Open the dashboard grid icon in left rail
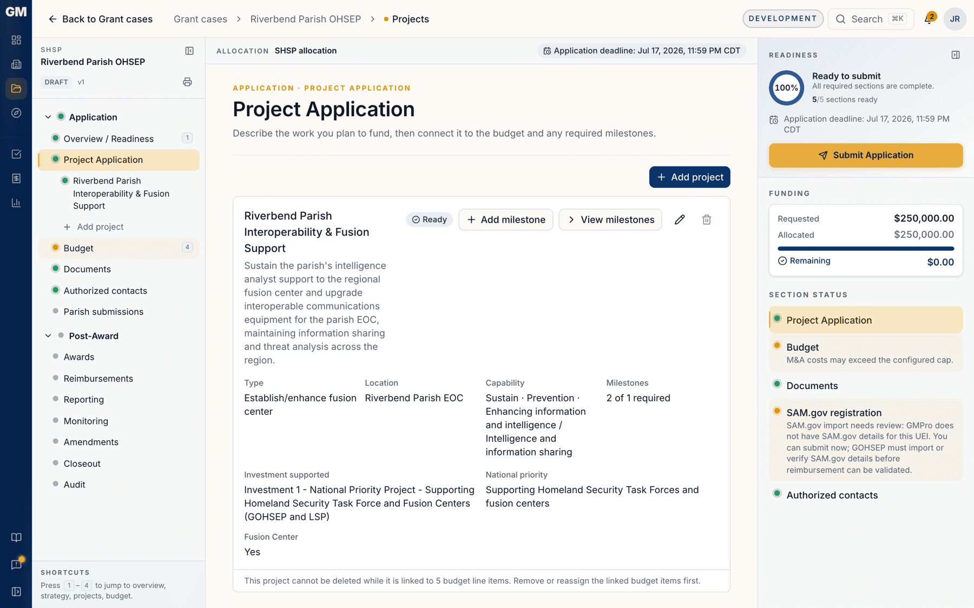This screenshot has width=974, height=608. click(x=16, y=40)
